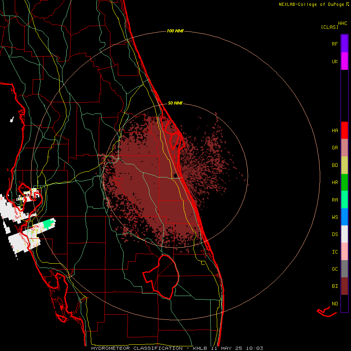
Task: Click the '[CLAS]' legend header
Action: 330,27
